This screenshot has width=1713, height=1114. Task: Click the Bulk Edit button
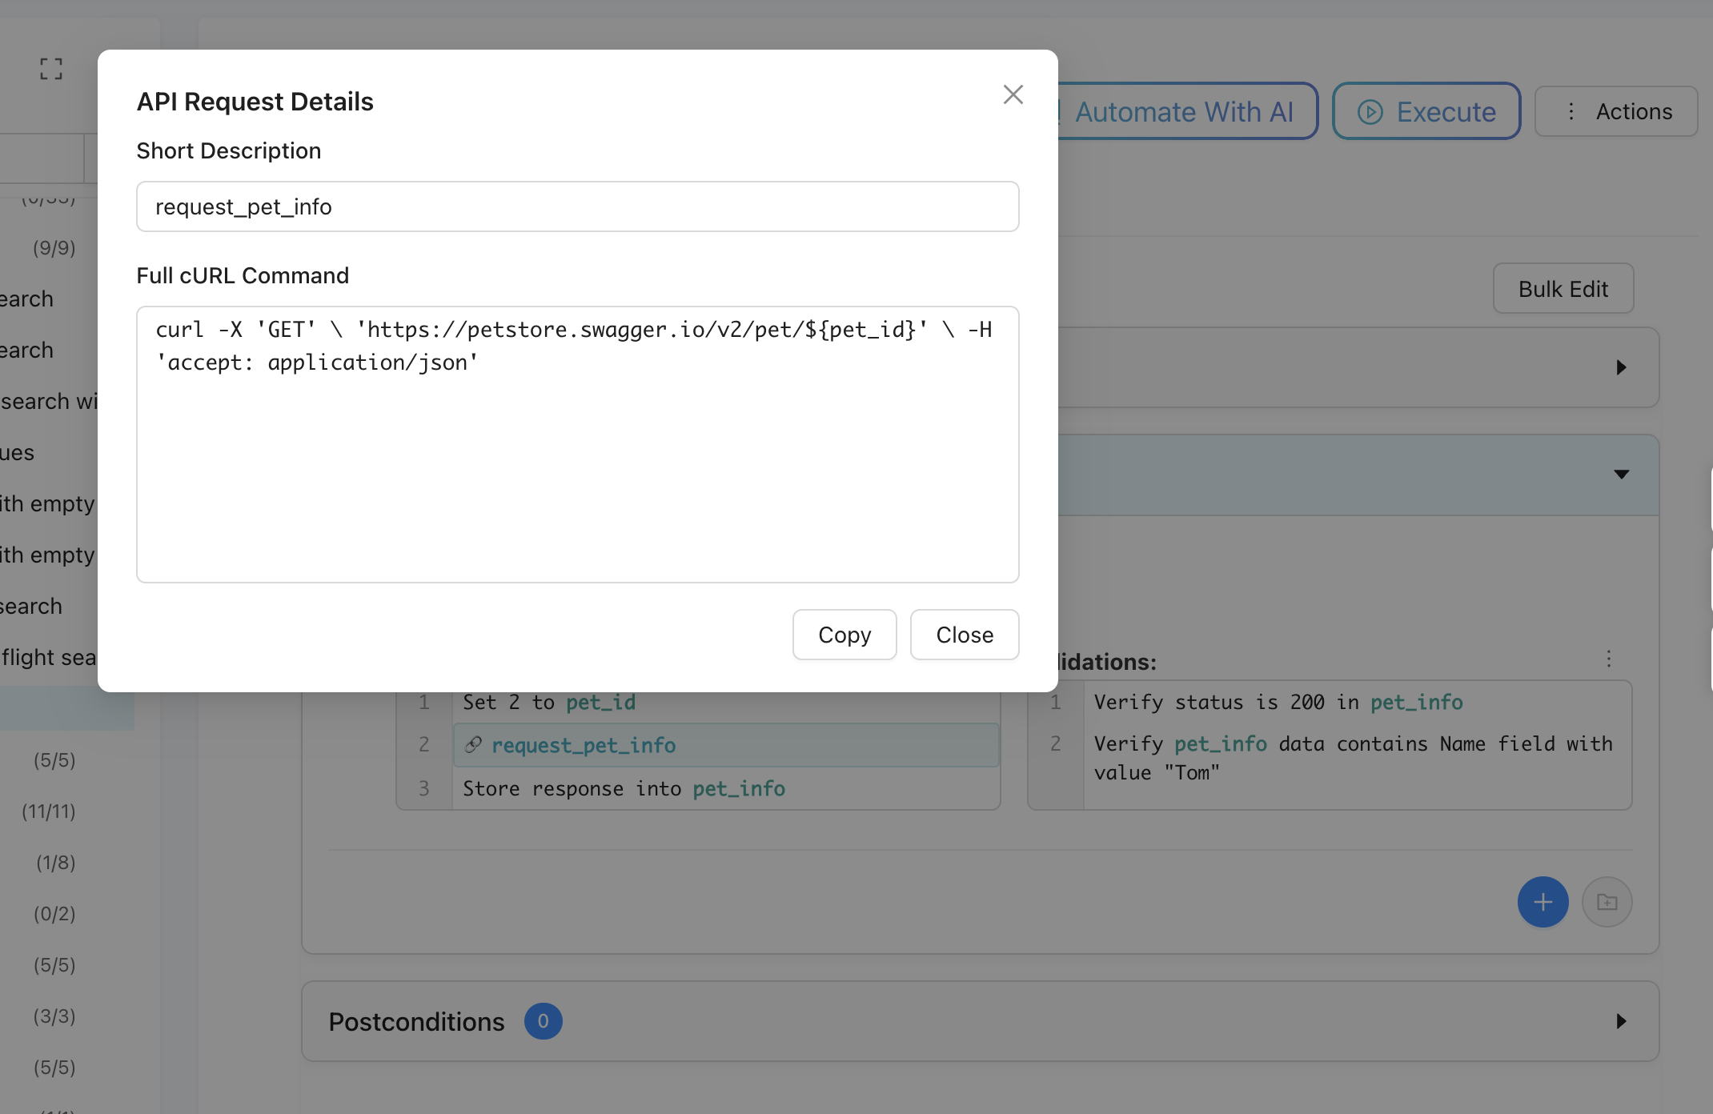click(1563, 289)
